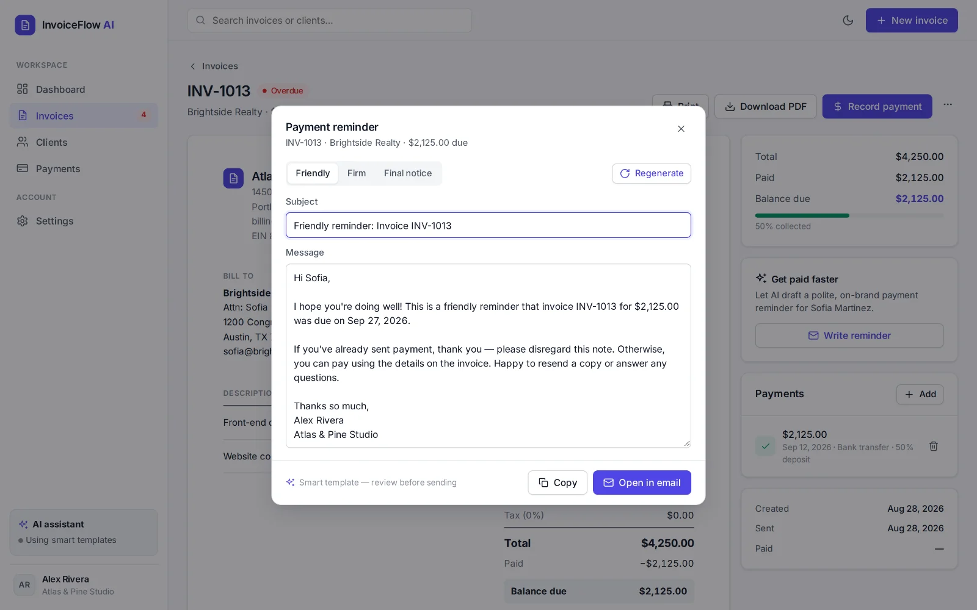
Task: Click the Alex Rivera profile name
Action: [65, 579]
